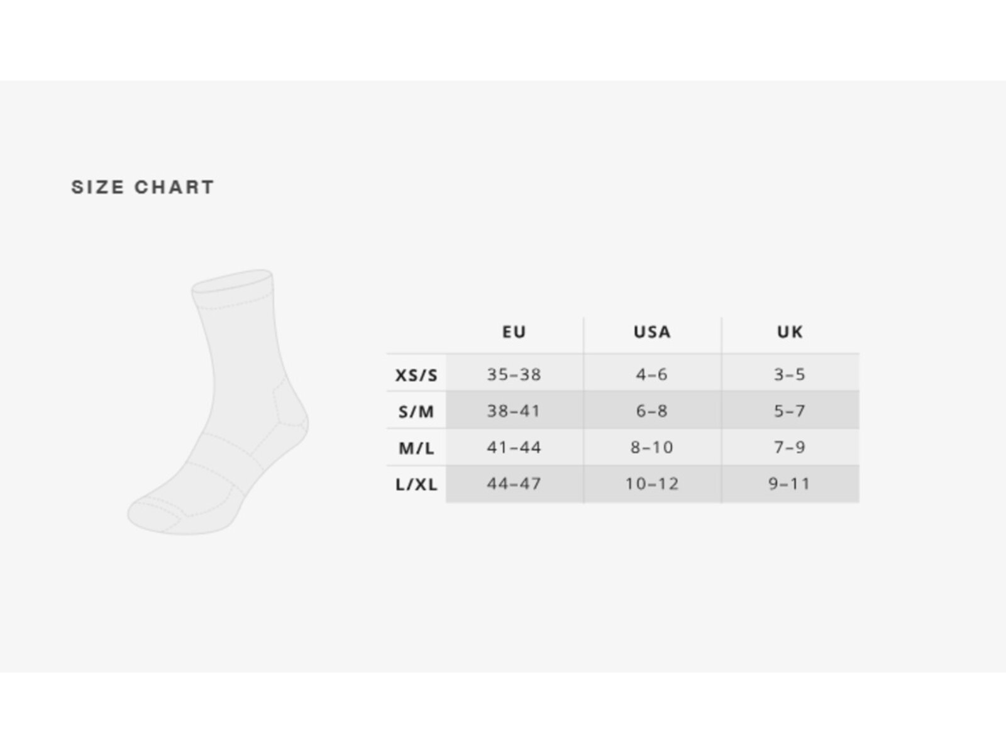
Task: Click the USA 6–8 size cell
Action: tap(652, 411)
